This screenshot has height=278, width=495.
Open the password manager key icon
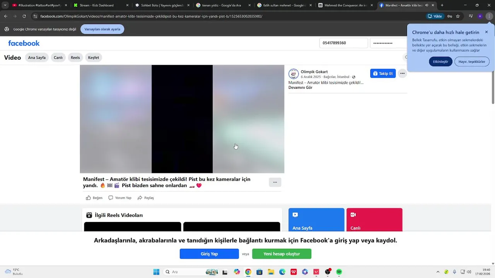tap(449, 16)
